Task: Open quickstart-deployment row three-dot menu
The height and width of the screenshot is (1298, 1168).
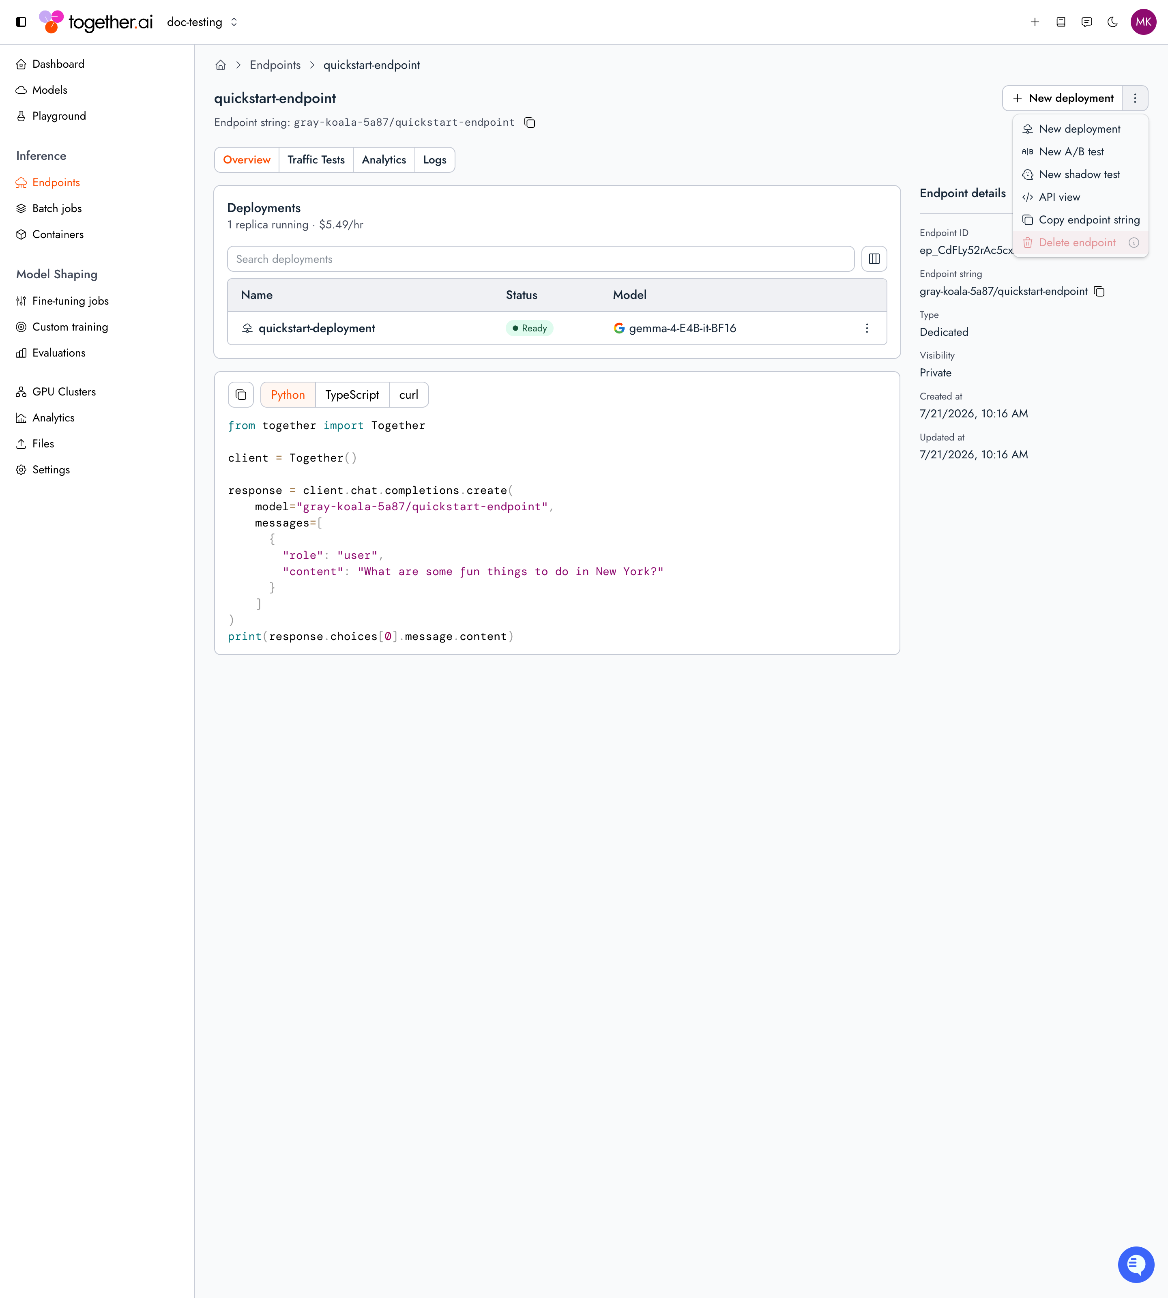Action: click(x=867, y=328)
